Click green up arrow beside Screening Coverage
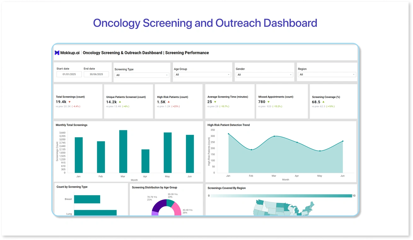413x240 pixels. [323, 102]
